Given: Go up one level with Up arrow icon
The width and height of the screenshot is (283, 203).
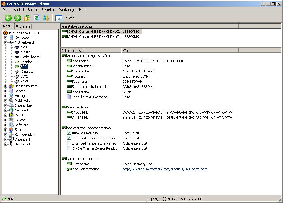Looking at the screenshot, I should (27, 18).
